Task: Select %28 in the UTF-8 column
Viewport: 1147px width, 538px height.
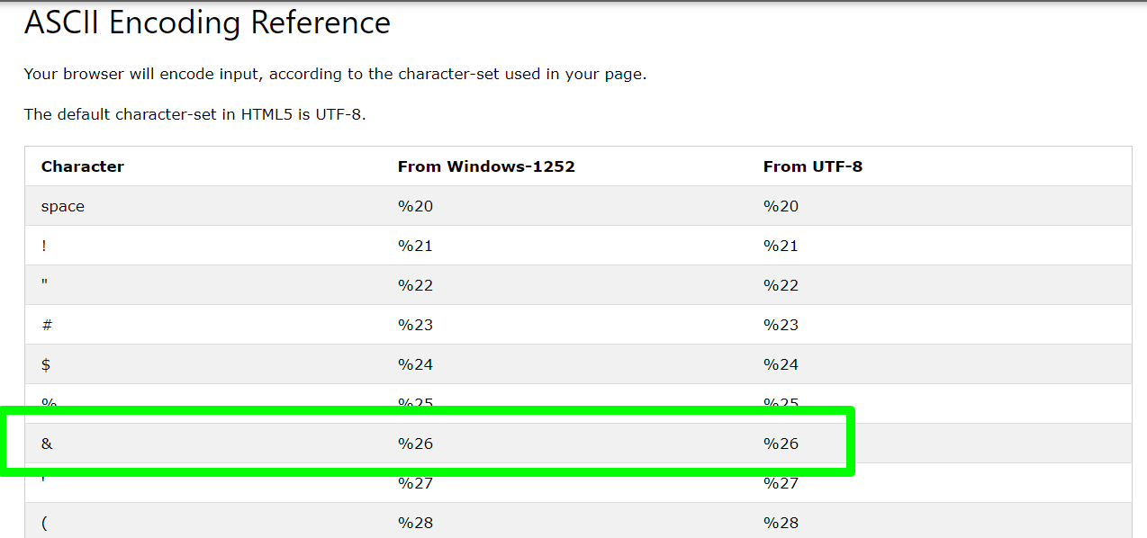Action: click(x=781, y=523)
